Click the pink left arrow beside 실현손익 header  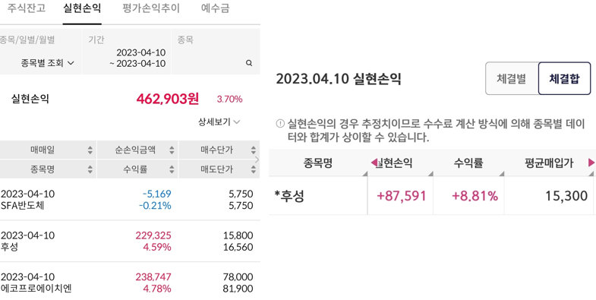pyautogui.click(x=374, y=163)
